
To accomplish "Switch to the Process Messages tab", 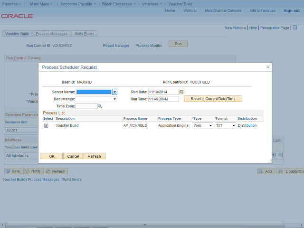I will click(52, 34).
